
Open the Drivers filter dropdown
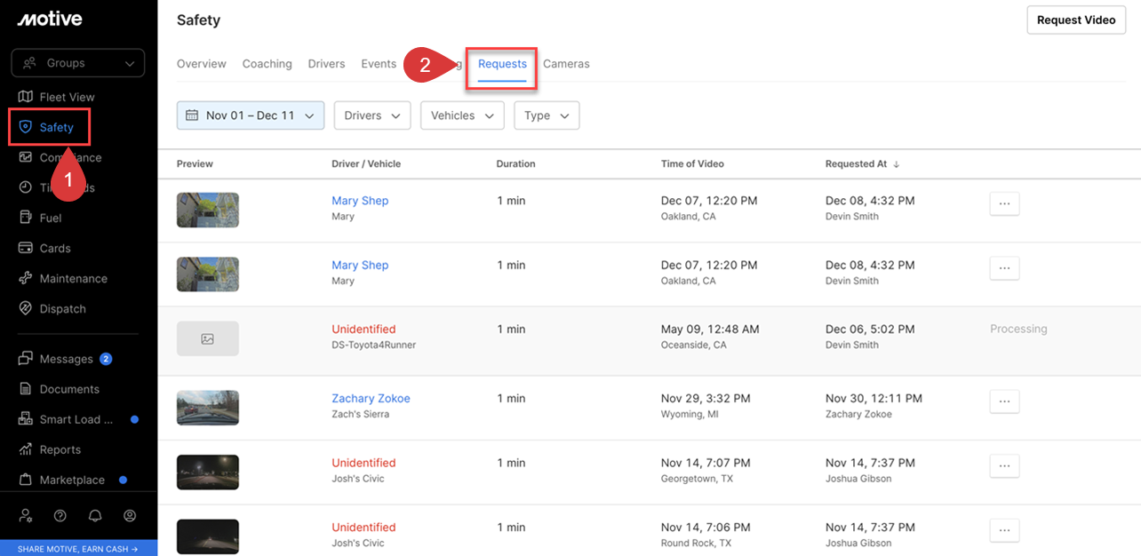tap(372, 115)
